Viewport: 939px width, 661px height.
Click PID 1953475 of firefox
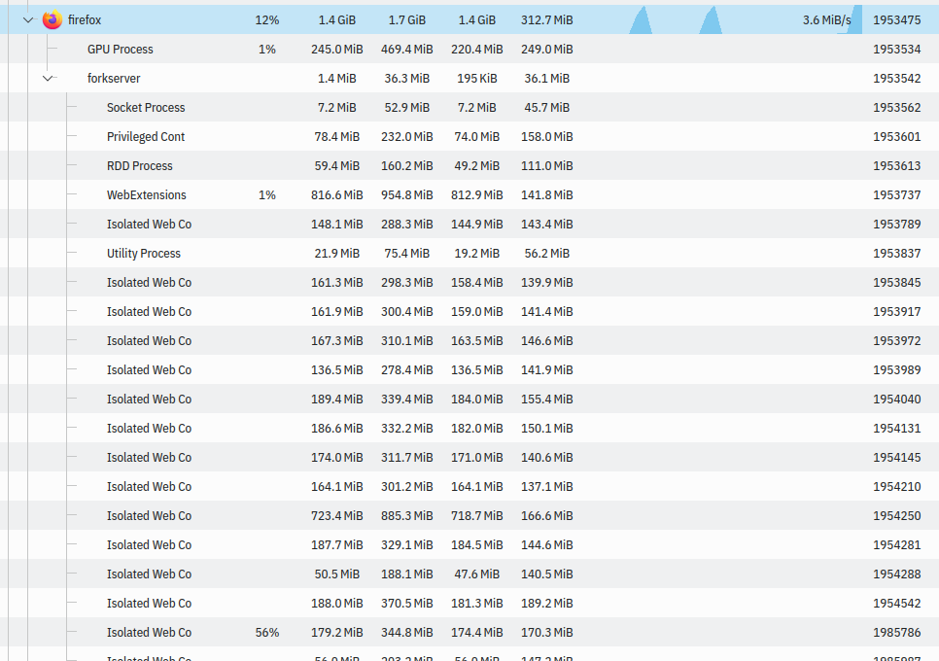coord(896,19)
